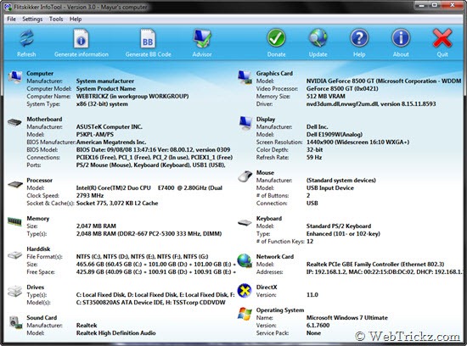The width and height of the screenshot is (467, 346).
Task: Select the IP and MAC addresses line
Action: [x=385, y=272]
